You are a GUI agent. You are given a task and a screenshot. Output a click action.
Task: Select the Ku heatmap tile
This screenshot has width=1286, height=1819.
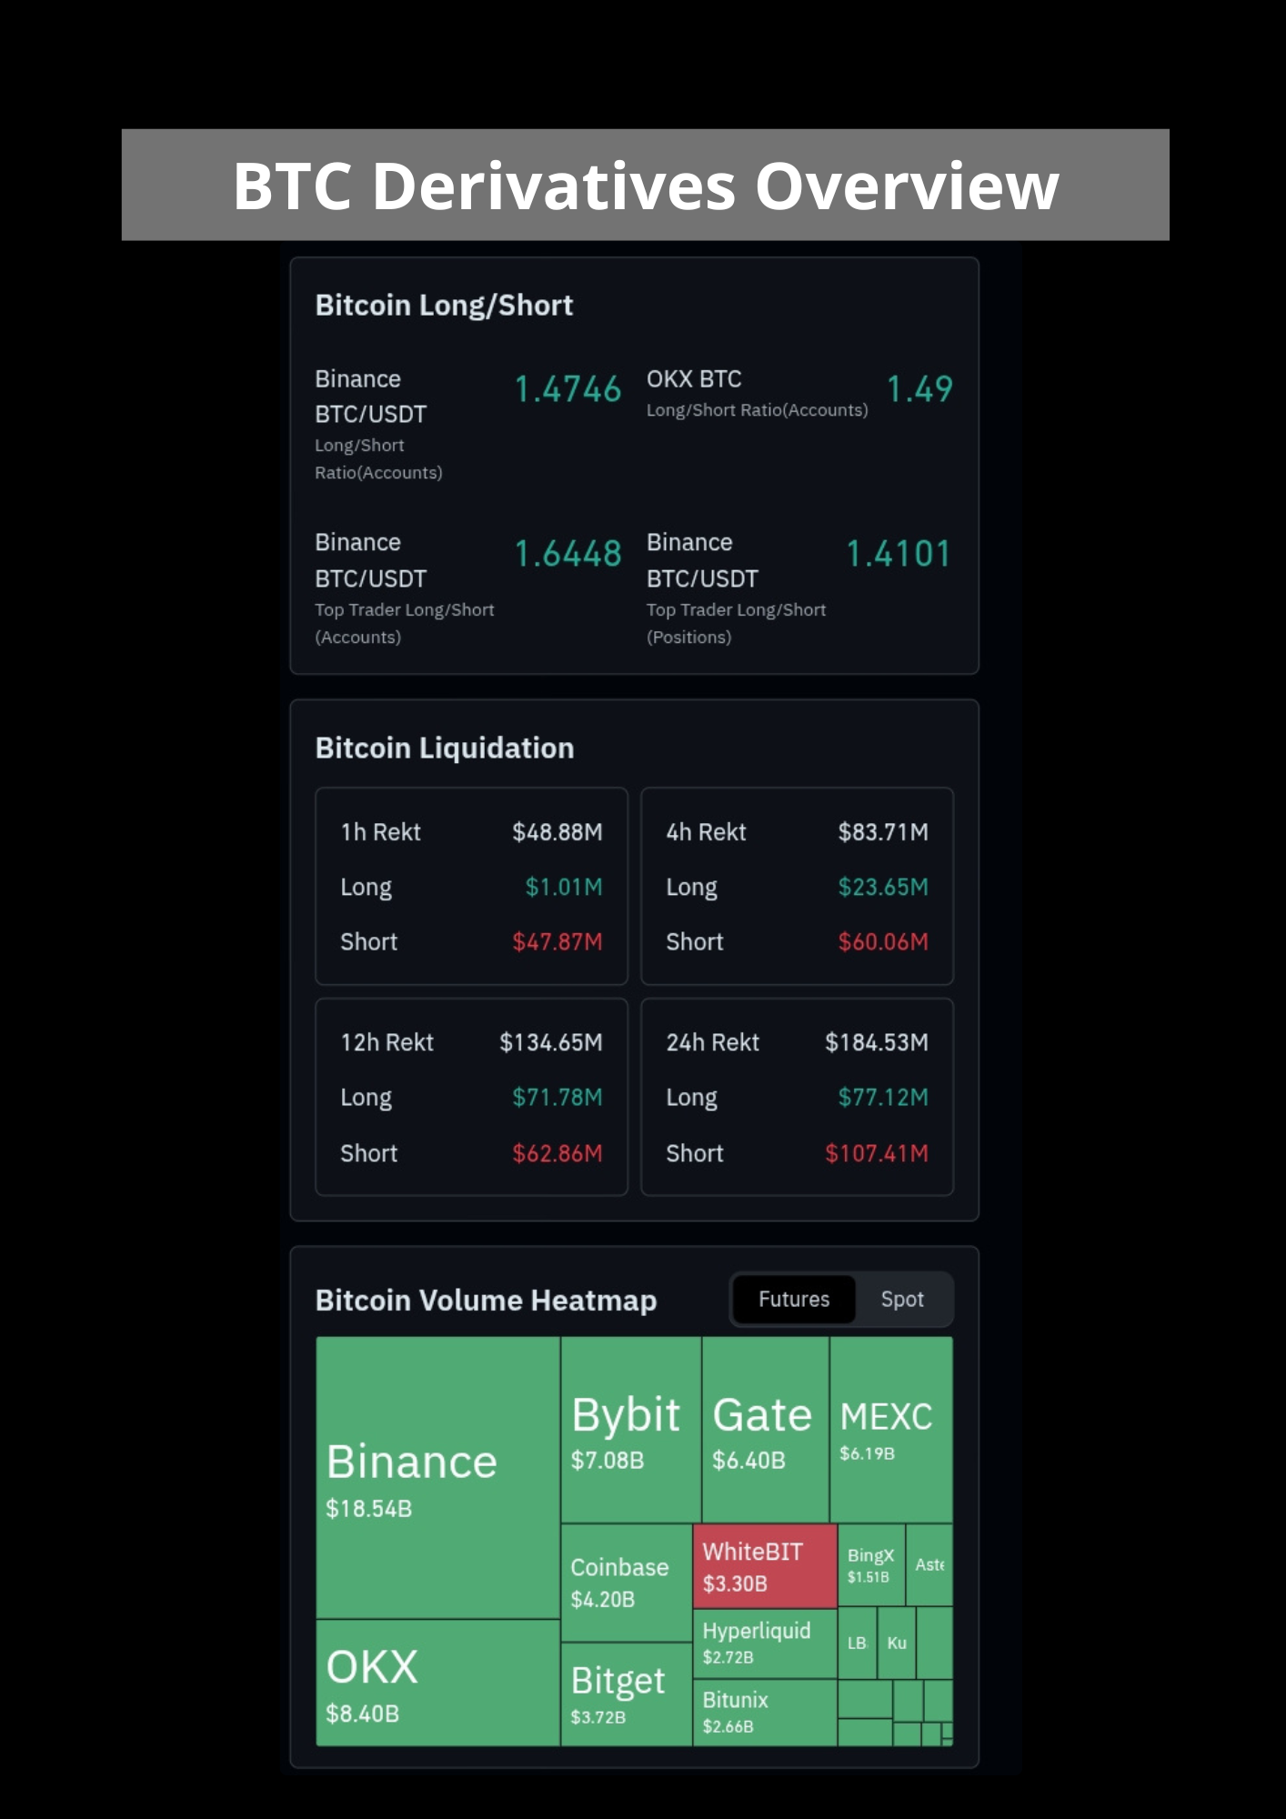click(897, 1643)
